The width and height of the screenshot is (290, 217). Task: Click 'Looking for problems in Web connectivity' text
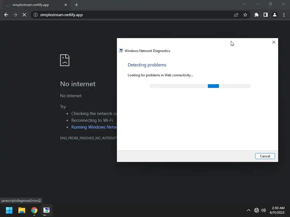coord(160,75)
